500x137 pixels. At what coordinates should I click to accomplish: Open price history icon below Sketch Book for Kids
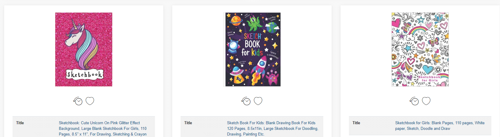pyautogui.click(x=246, y=101)
